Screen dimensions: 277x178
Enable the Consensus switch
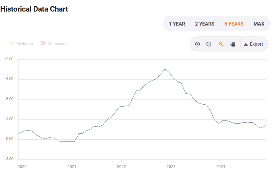42,44
